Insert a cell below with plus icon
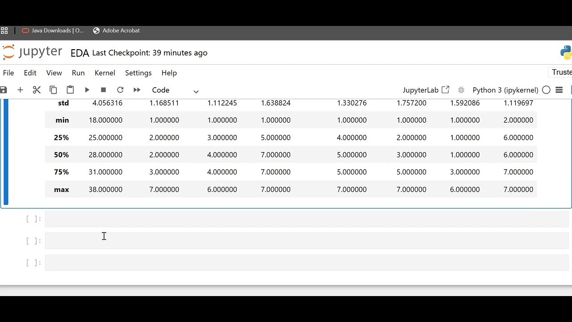Screen dimensions: 572x322 click(20, 90)
